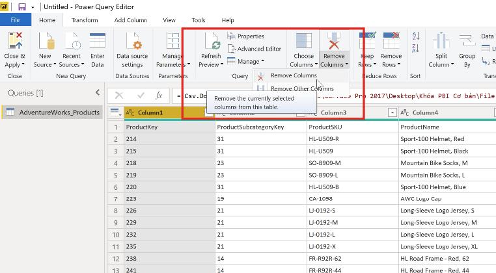Click the ProductName cell
The width and height of the screenshot is (496, 273).
click(447, 127)
